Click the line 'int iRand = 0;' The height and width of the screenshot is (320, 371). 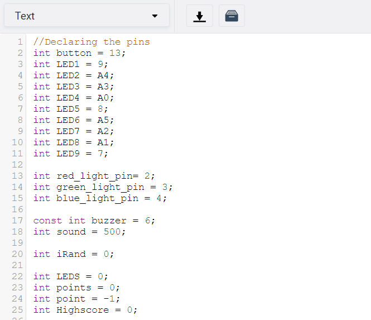[73, 254]
